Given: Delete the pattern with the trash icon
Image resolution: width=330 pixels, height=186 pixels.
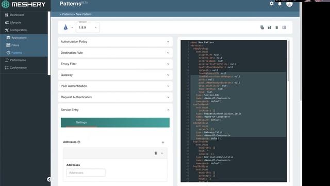Looking at the screenshot, I should [277, 27].
